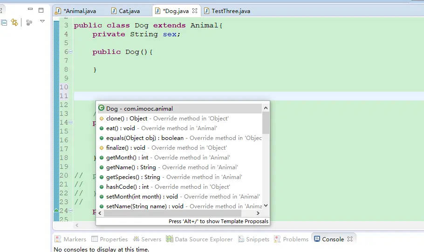The width and height of the screenshot is (424, 252).
Task: Close the Dog.java editor tab
Action: [195, 11]
